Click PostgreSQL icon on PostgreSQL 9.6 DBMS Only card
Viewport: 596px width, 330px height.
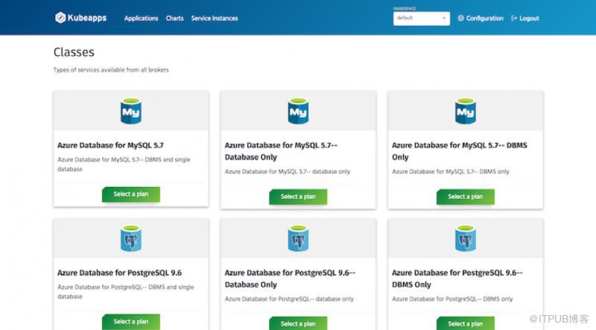pos(465,238)
